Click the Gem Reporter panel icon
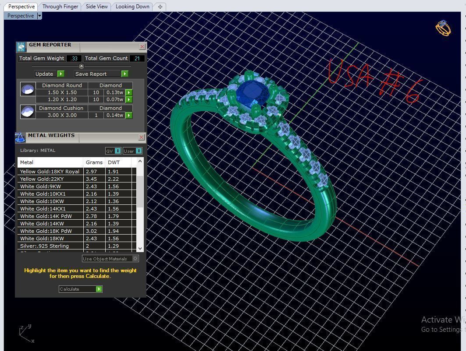466x351 pixels. tap(21, 47)
